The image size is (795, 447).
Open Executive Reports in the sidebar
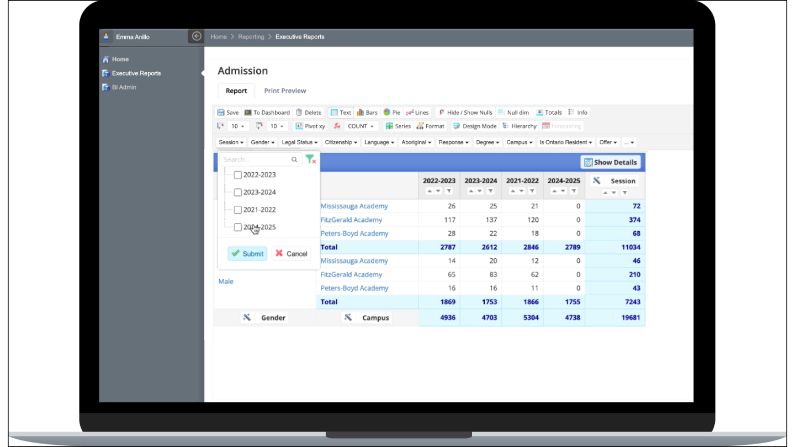136,73
